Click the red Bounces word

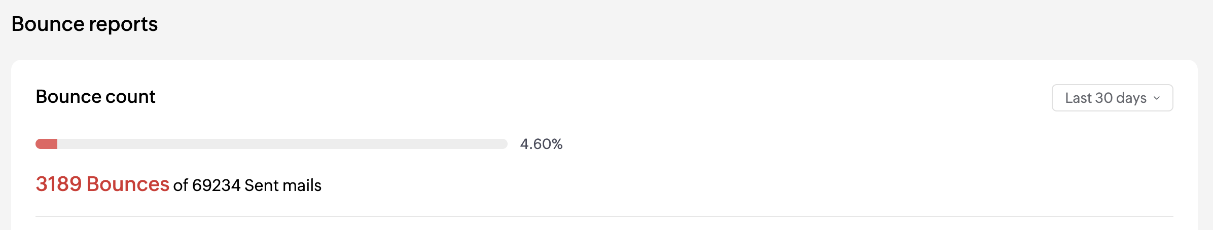pos(128,184)
